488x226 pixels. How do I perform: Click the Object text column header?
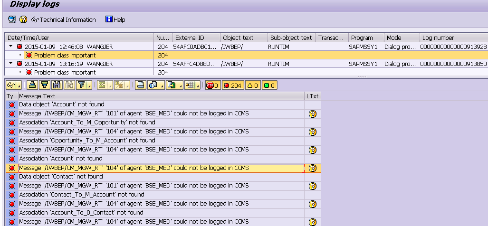pos(244,38)
